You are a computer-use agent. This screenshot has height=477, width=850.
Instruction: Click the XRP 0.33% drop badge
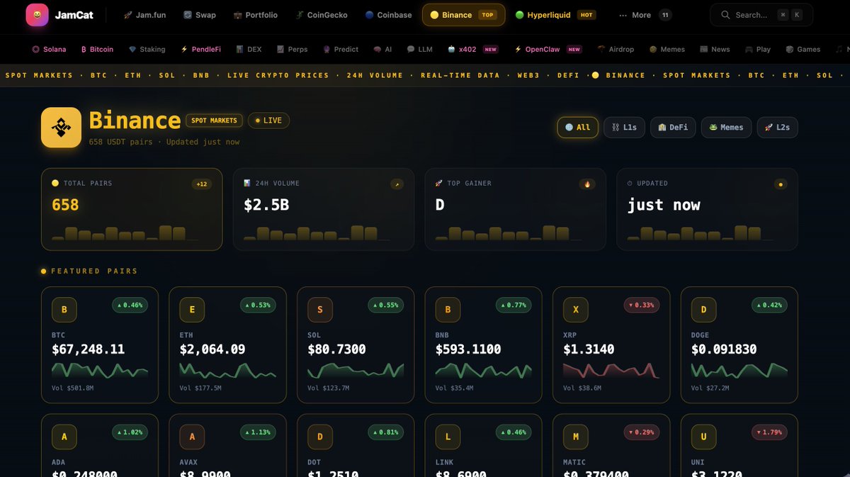coord(641,305)
